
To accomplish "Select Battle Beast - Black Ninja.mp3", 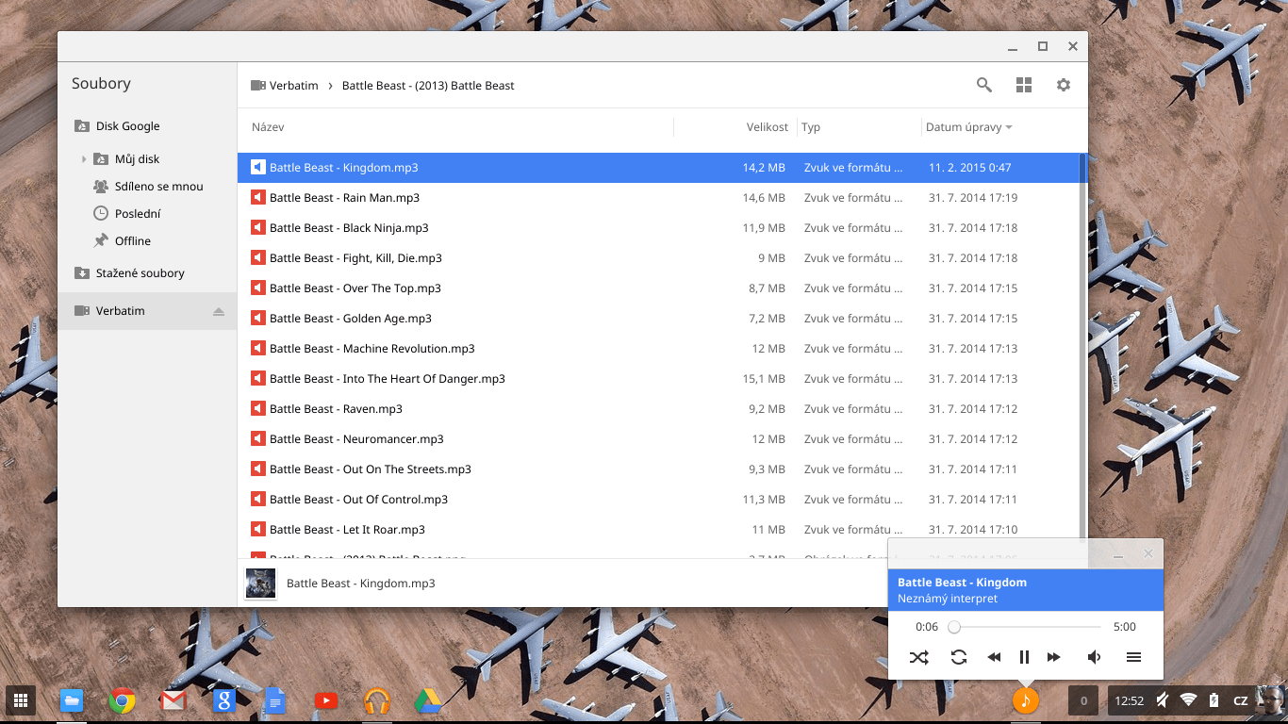I will pos(658,228).
